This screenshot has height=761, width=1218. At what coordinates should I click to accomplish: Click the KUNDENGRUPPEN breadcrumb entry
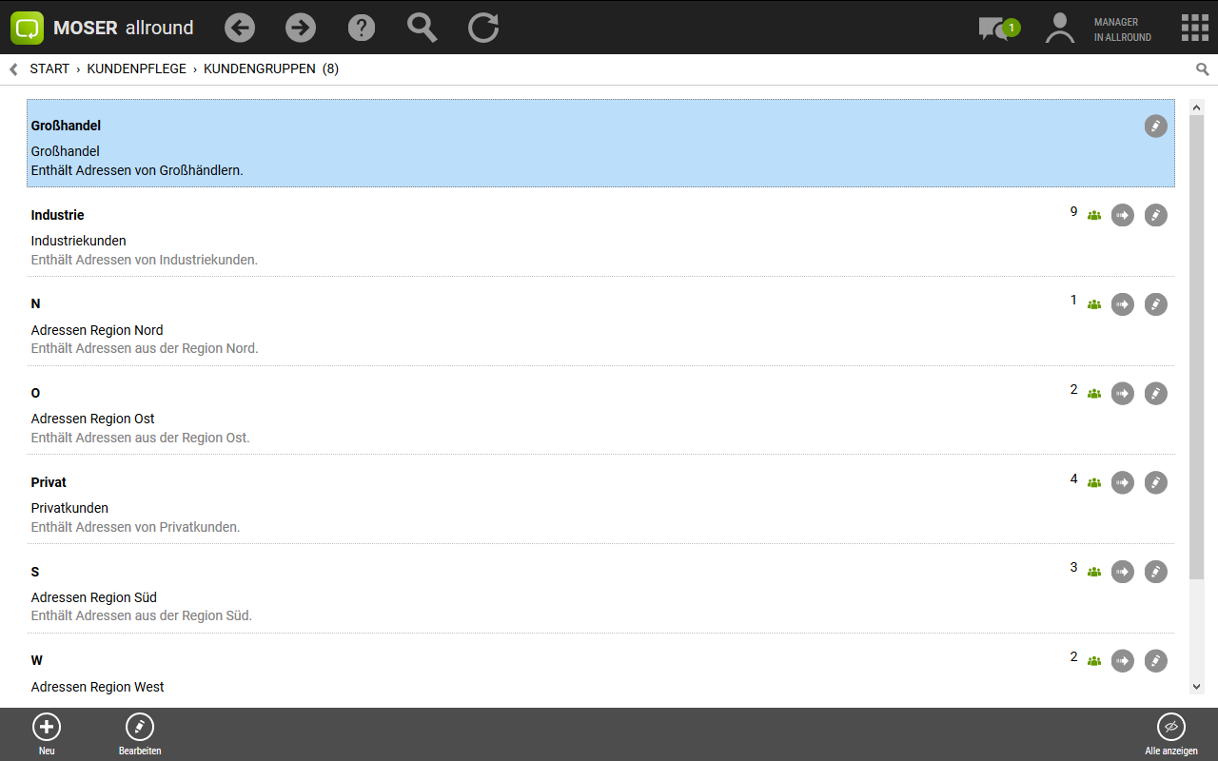(260, 69)
